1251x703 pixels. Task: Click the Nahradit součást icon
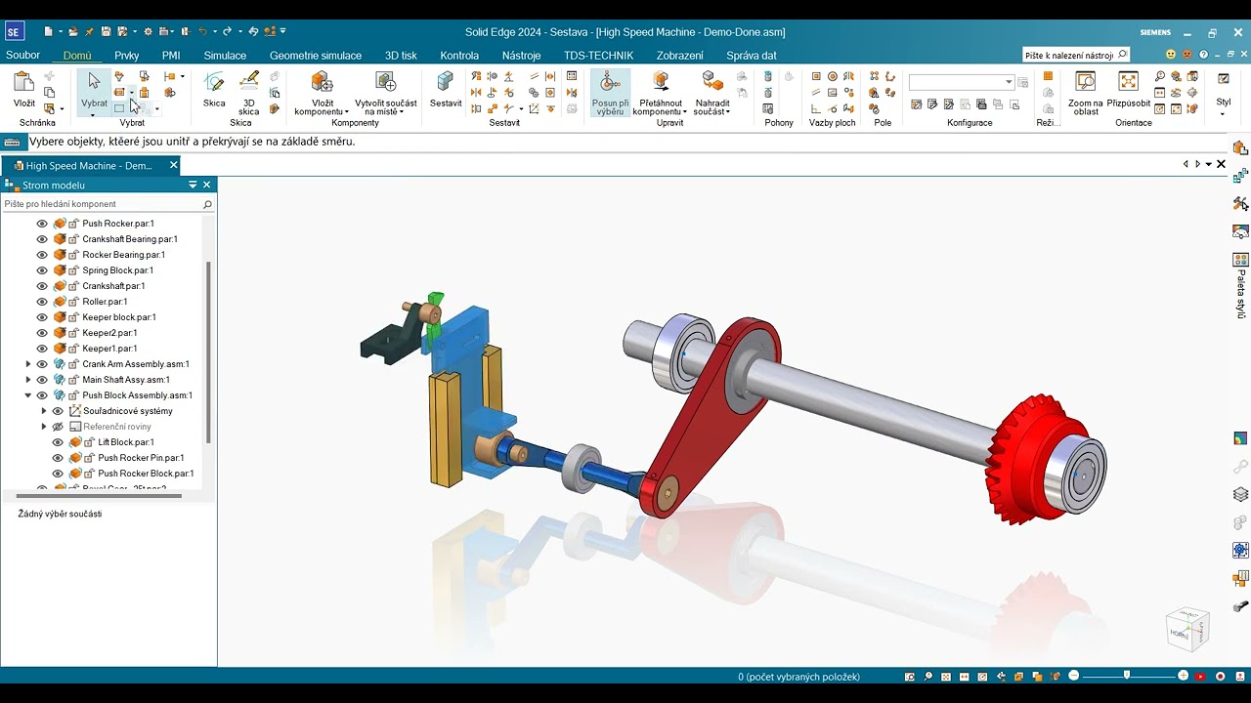click(712, 82)
